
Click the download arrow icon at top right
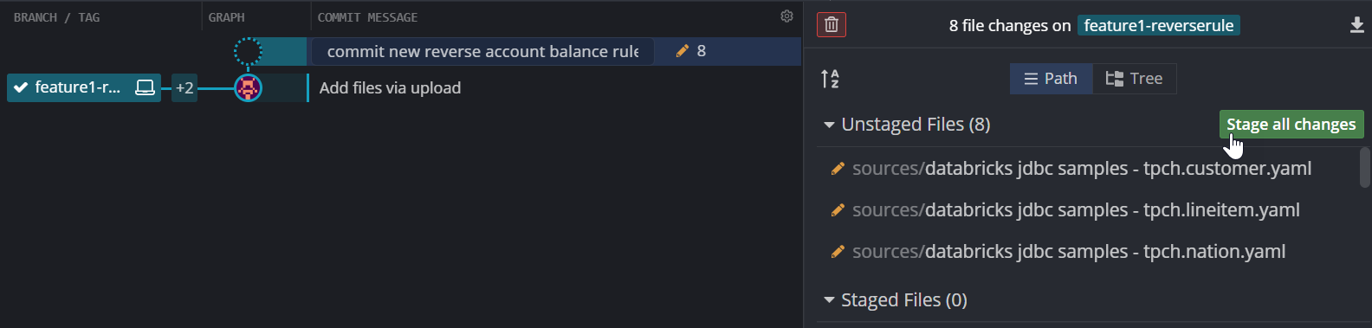tap(1357, 25)
